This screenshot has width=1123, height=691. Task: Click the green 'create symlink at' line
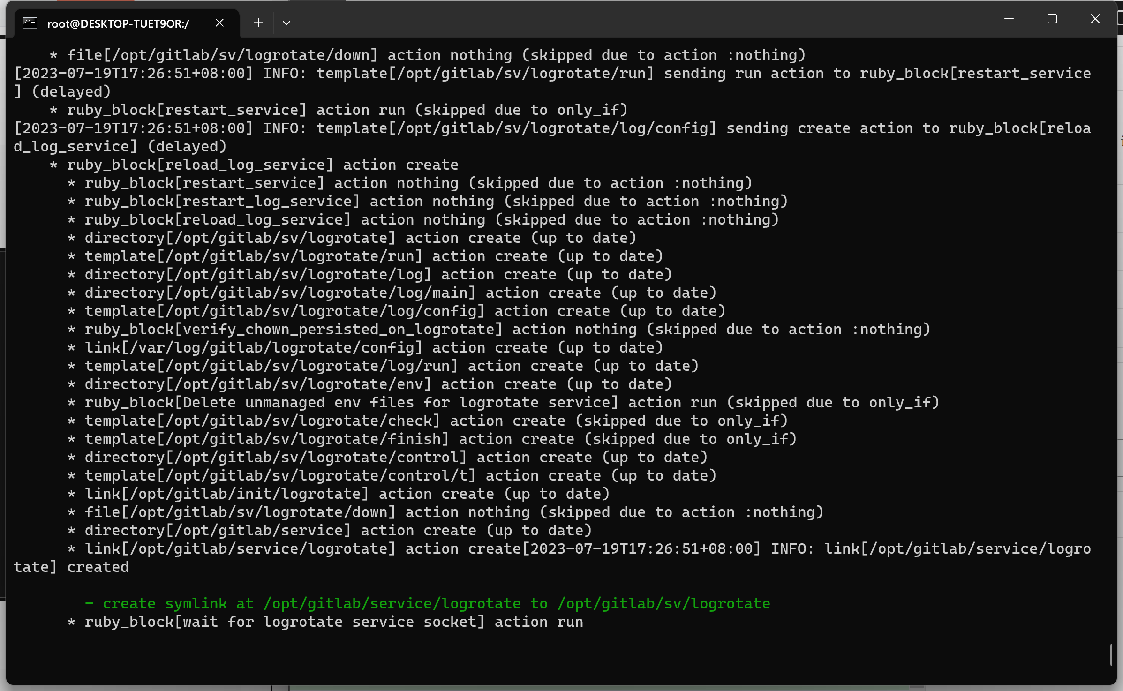[x=427, y=603]
